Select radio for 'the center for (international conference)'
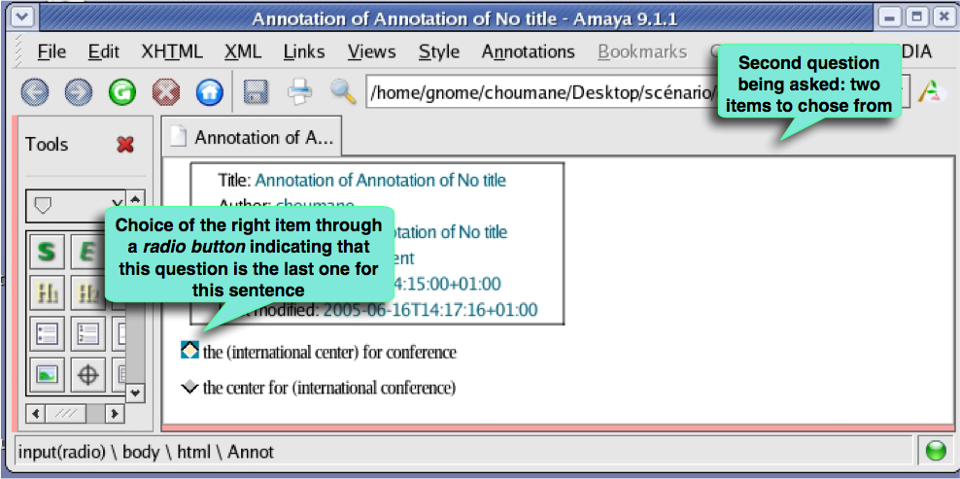 [189, 387]
